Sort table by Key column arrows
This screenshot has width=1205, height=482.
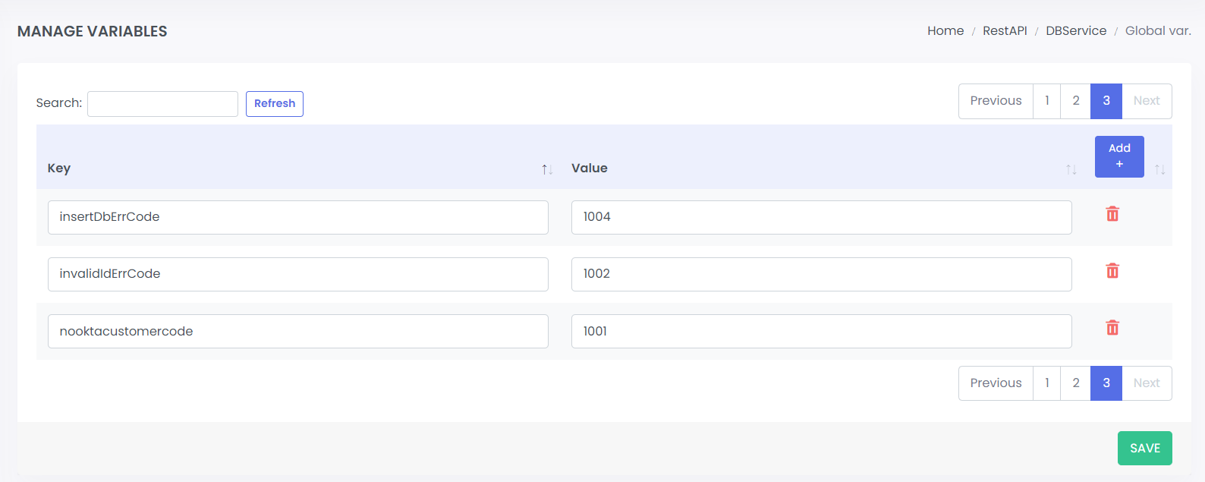(546, 169)
